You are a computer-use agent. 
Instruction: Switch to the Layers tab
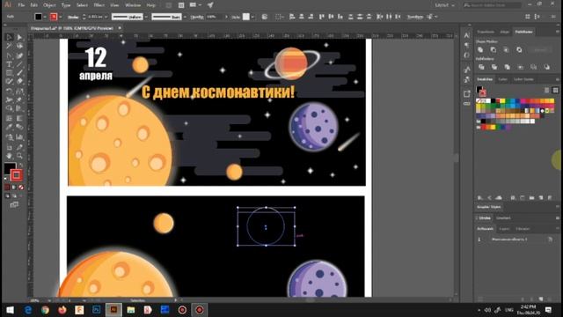click(504, 229)
